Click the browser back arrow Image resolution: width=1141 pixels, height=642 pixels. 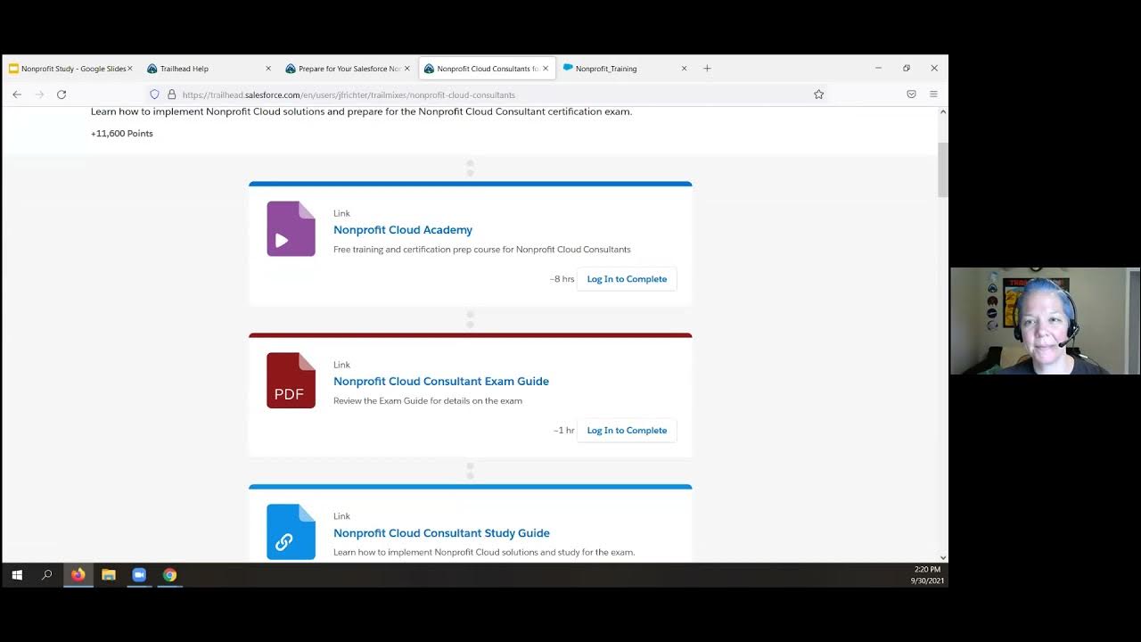click(17, 95)
